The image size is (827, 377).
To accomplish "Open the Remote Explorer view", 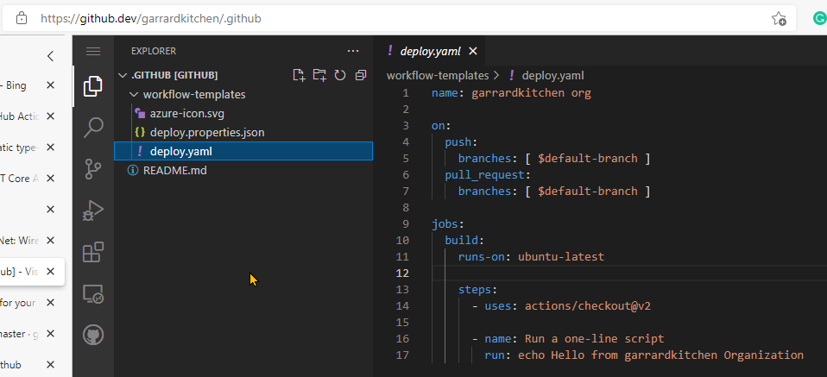I will click(x=92, y=294).
